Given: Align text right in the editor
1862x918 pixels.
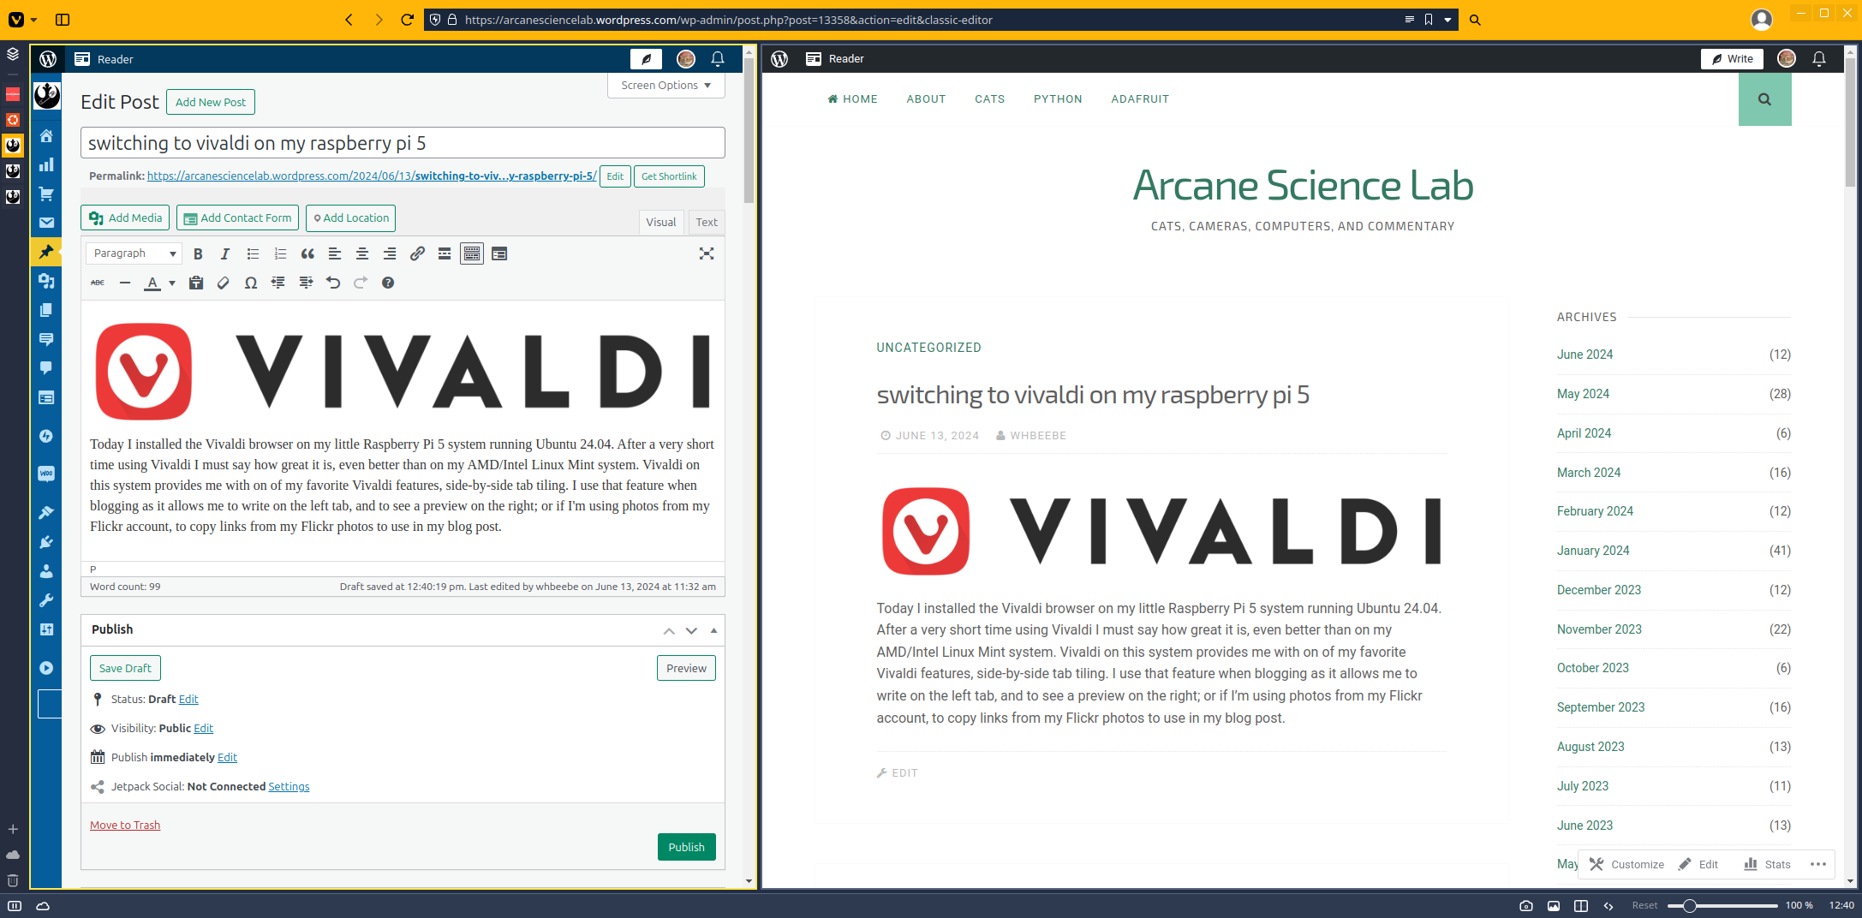Looking at the screenshot, I should click(390, 253).
